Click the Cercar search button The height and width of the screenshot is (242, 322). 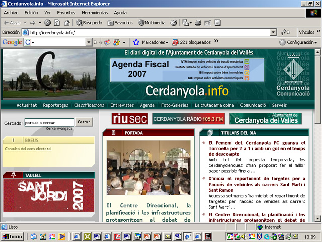(84, 122)
